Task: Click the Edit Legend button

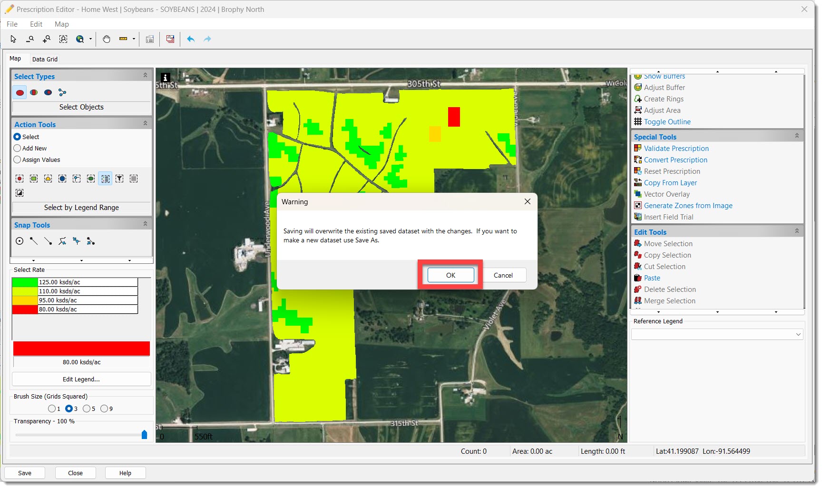Action: coord(81,379)
